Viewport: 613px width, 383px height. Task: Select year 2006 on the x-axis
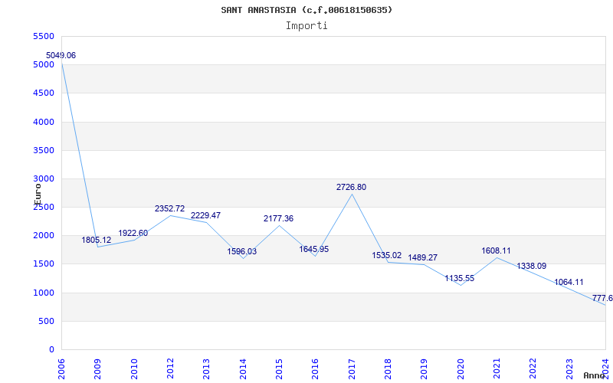62,368
